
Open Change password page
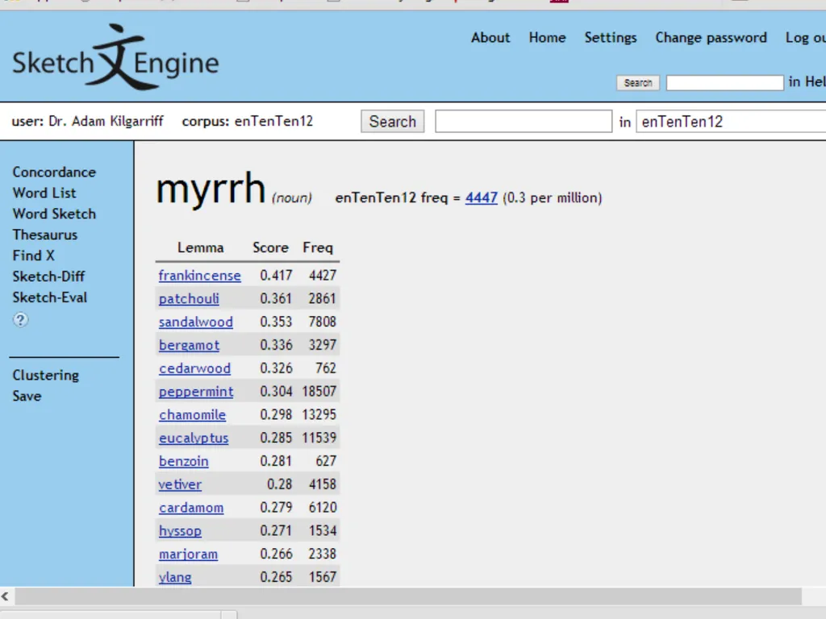click(x=711, y=37)
